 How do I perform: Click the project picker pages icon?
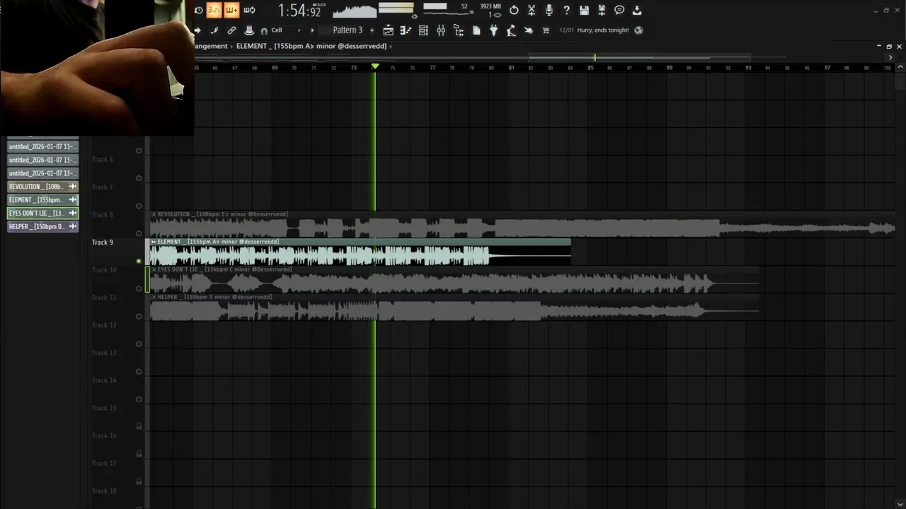(x=476, y=30)
